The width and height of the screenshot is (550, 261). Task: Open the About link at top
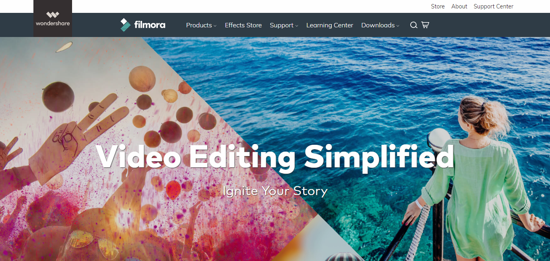pyautogui.click(x=459, y=6)
